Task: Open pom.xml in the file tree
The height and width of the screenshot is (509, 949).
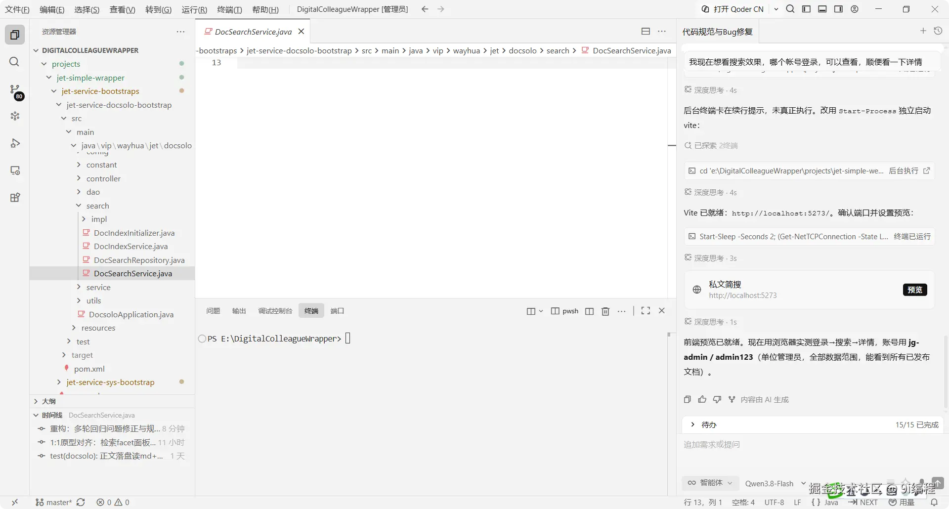Action: (89, 369)
